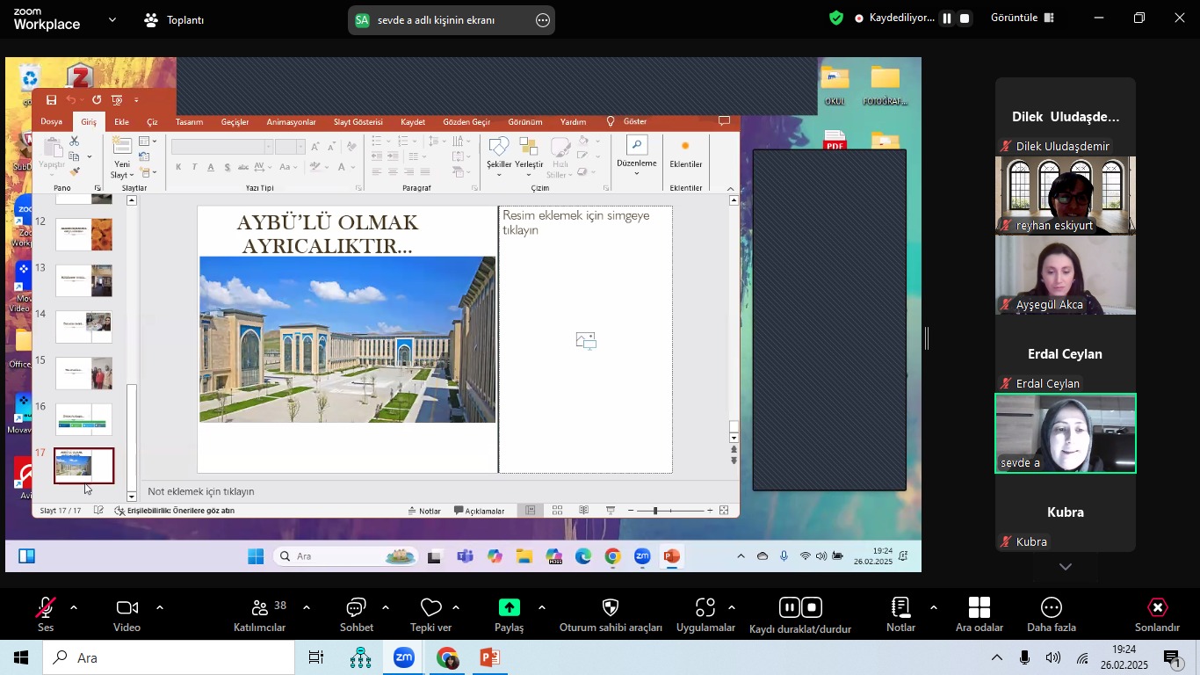This screenshot has width=1200, height=675.
Task: Toggle camera with Video button
Action: click(127, 615)
